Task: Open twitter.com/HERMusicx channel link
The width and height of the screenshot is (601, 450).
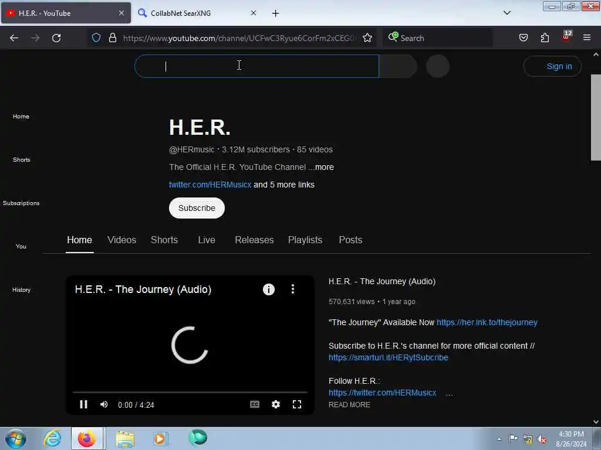Action: click(210, 185)
